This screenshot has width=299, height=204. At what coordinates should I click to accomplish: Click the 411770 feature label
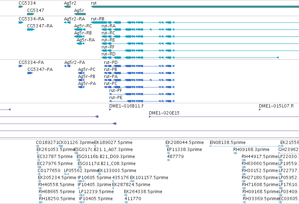tap(133, 199)
